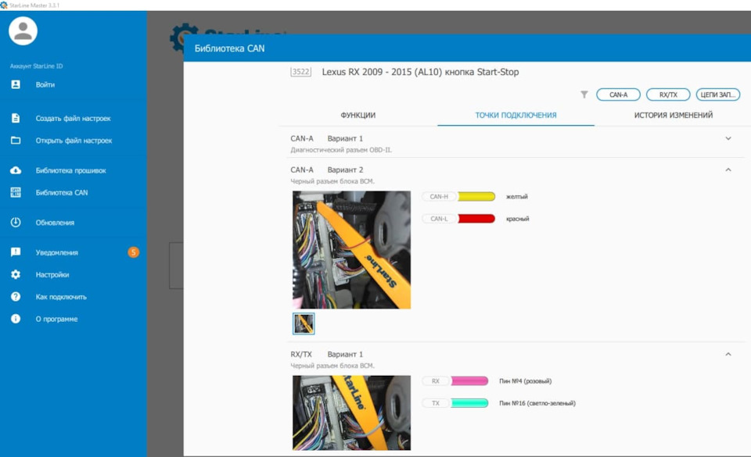The height and width of the screenshot is (457, 751).
Task: Toggle the RX/TX filter chip
Action: [668, 95]
